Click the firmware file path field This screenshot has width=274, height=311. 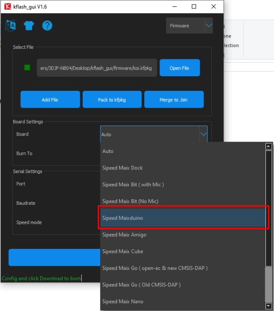click(x=97, y=68)
